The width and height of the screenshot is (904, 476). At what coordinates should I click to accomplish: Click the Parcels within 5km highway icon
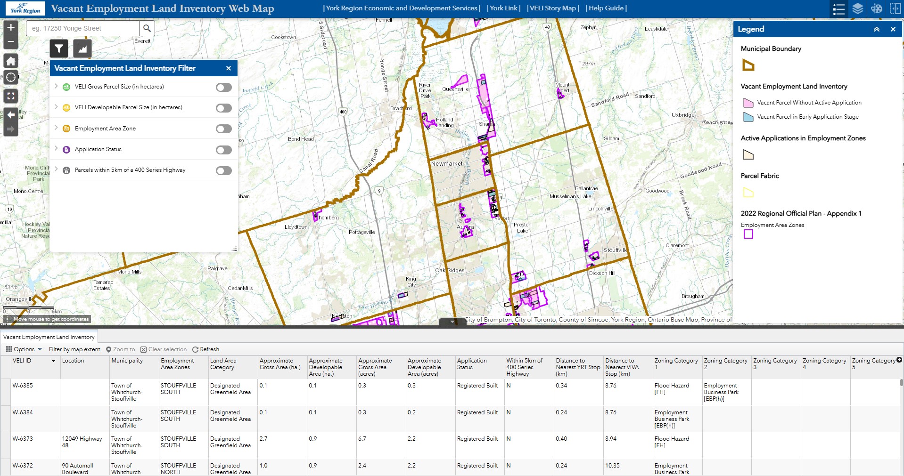pyautogui.click(x=66, y=170)
